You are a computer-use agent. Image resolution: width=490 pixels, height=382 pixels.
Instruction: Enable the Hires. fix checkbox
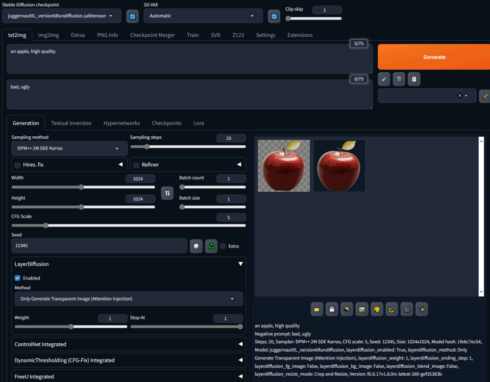[18, 165]
